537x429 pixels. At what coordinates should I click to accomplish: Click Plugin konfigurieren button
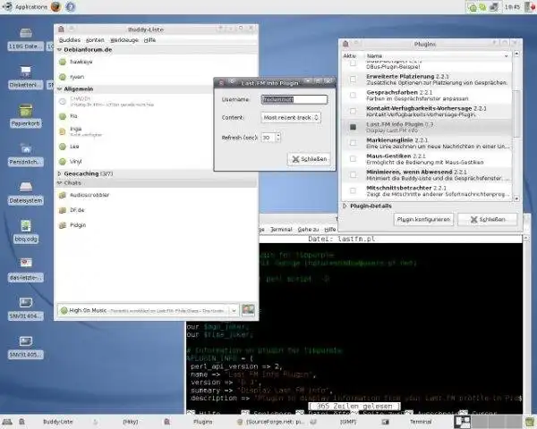423,219
